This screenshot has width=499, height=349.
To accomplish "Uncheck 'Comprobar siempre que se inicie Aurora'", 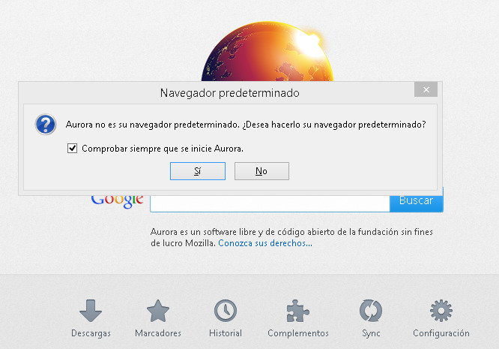I will click(x=72, y=148).
